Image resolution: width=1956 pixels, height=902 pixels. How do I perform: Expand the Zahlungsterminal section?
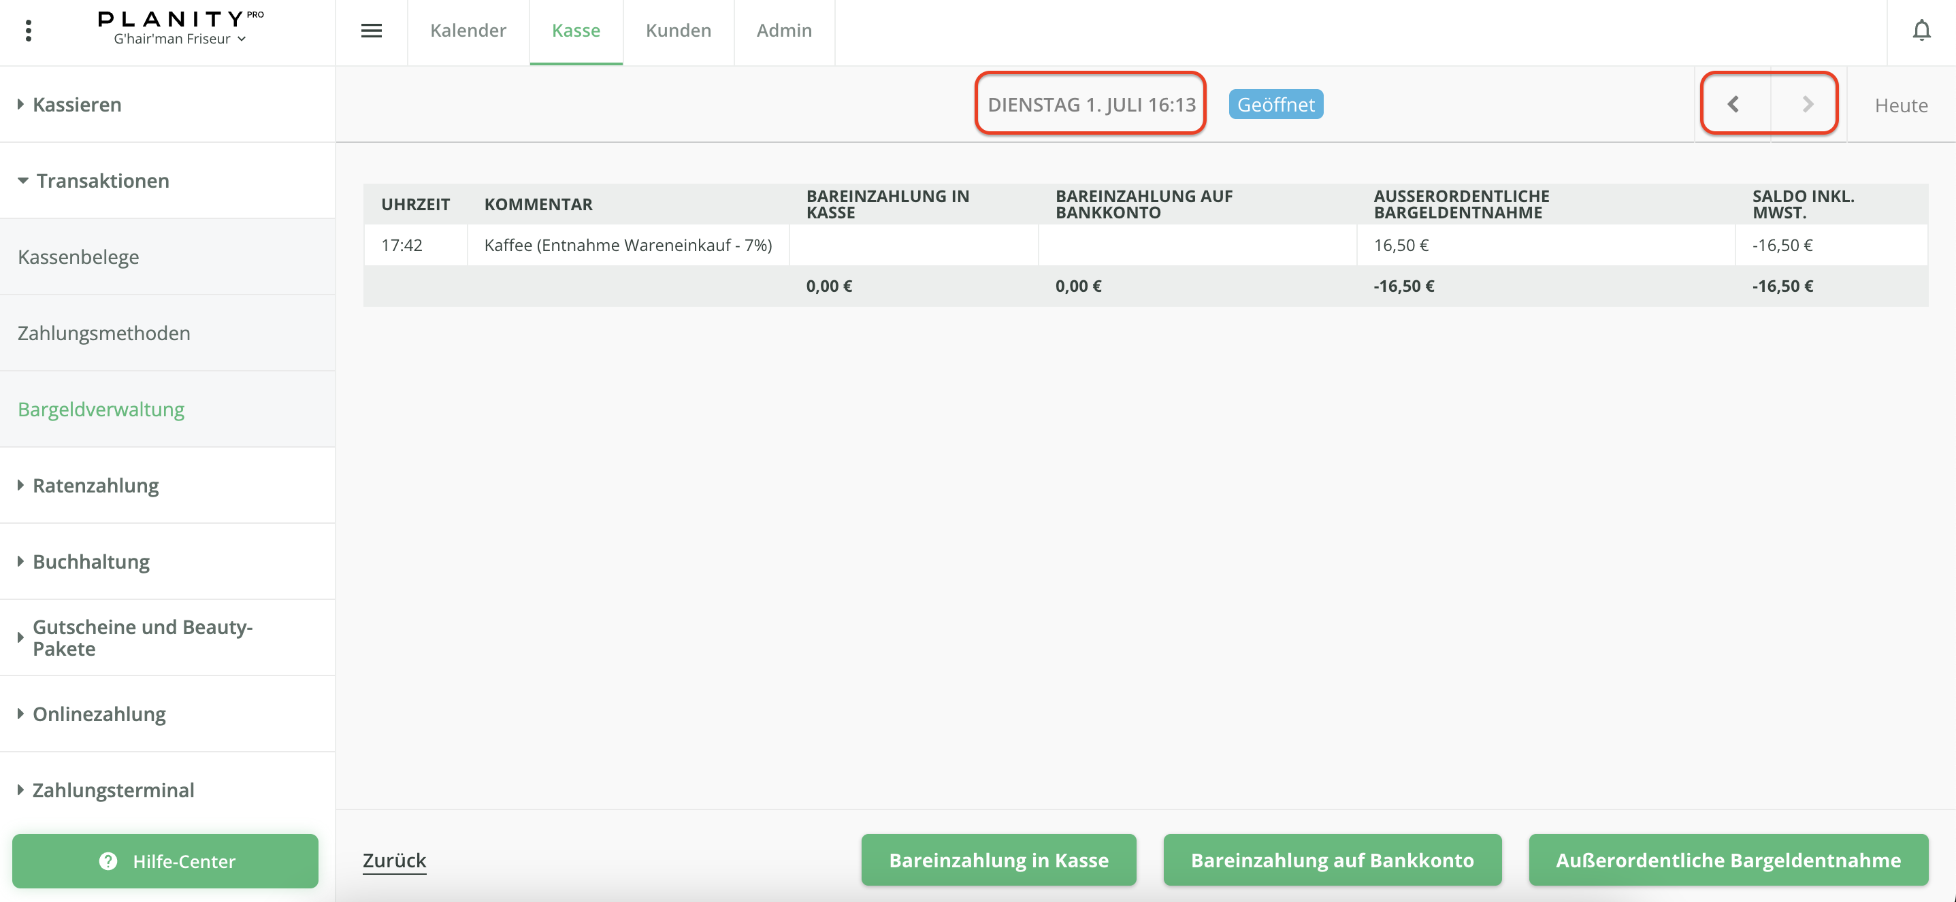[112, 790]
